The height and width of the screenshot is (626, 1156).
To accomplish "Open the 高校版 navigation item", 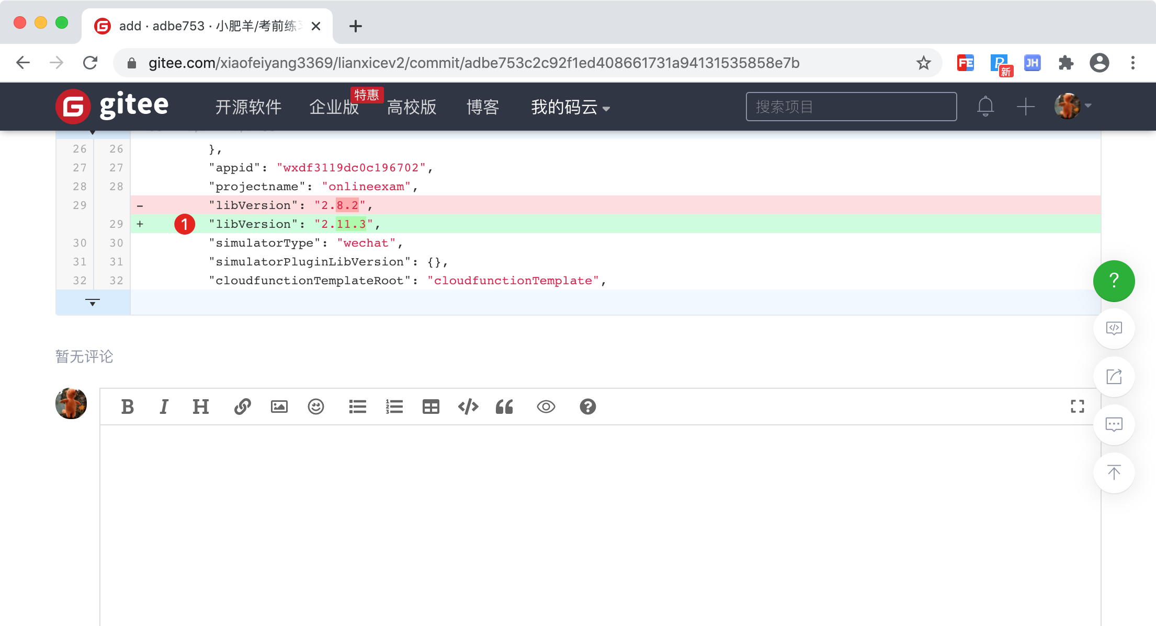I will click(412, 107).
